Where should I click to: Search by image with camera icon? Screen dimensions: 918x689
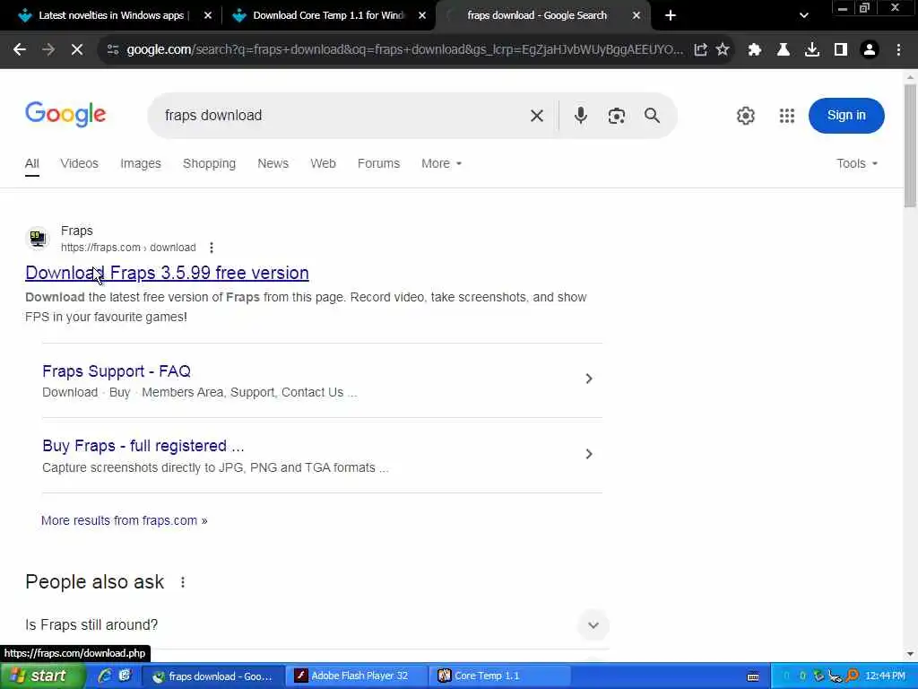pos(617,116)
